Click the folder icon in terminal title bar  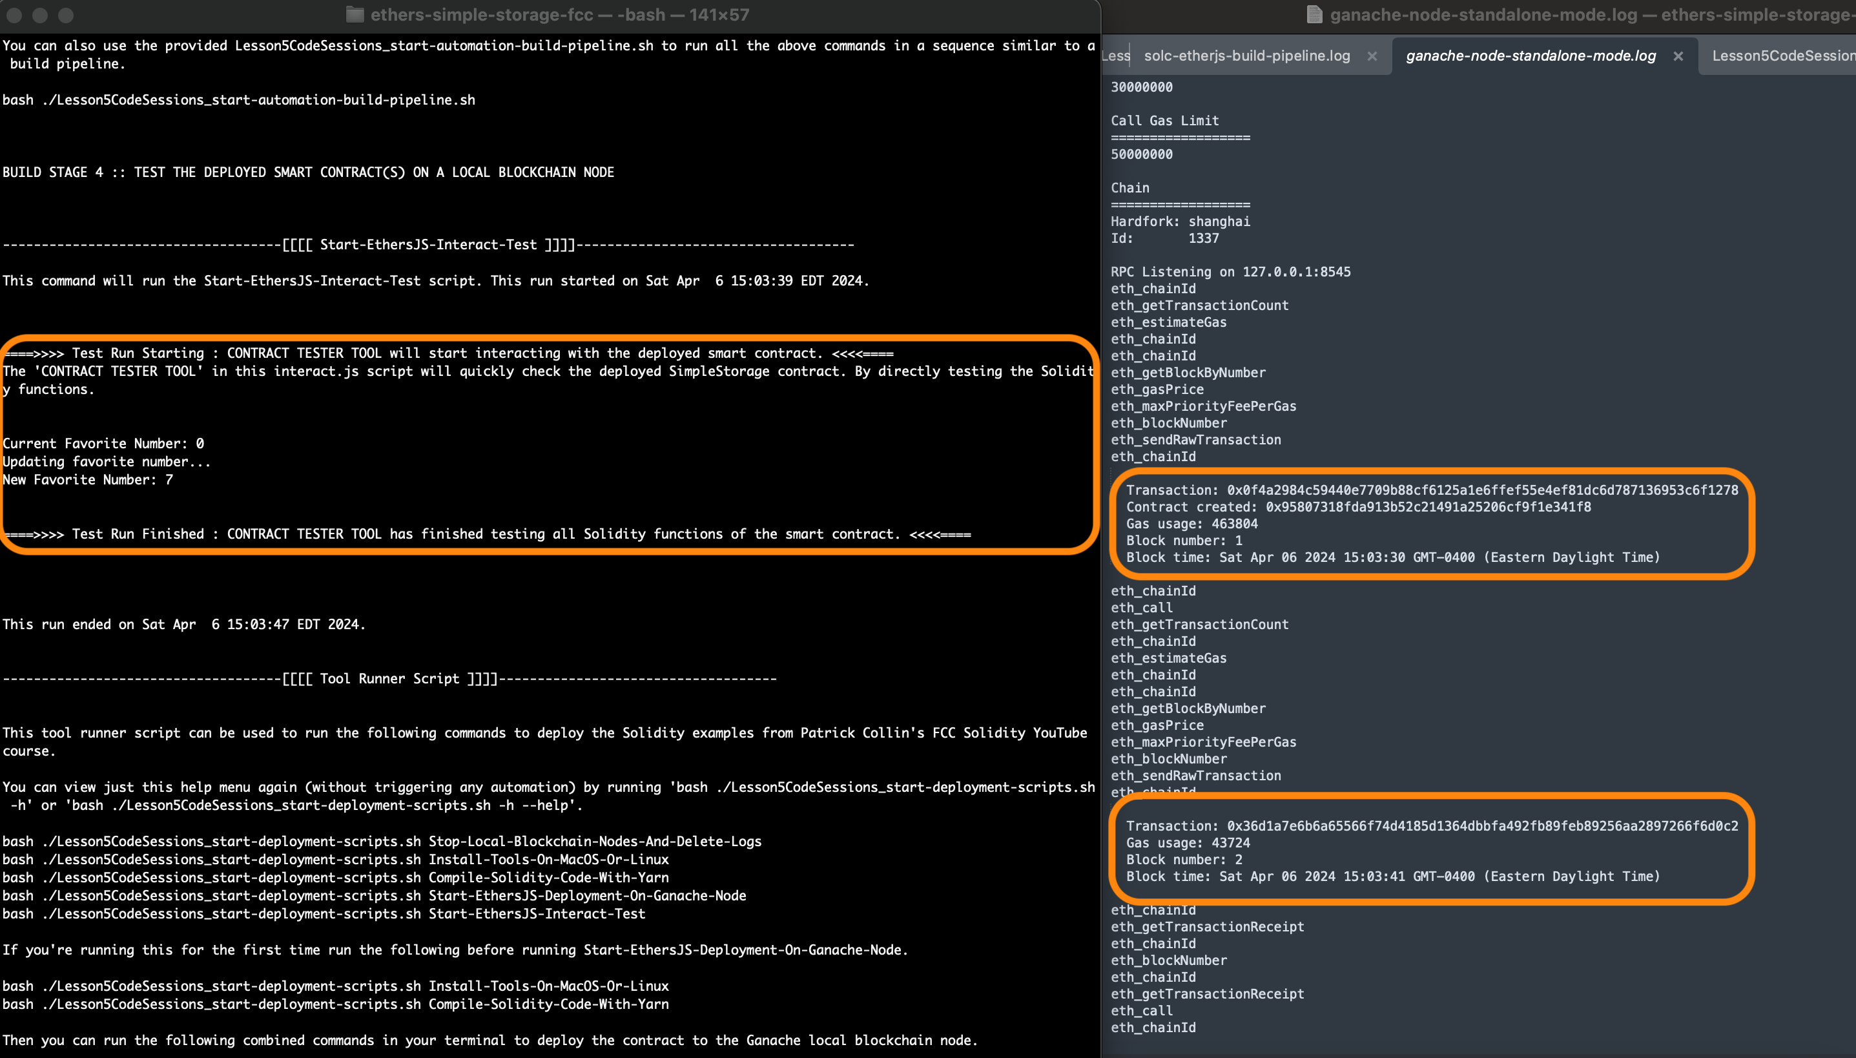click(x=355, y=14)
